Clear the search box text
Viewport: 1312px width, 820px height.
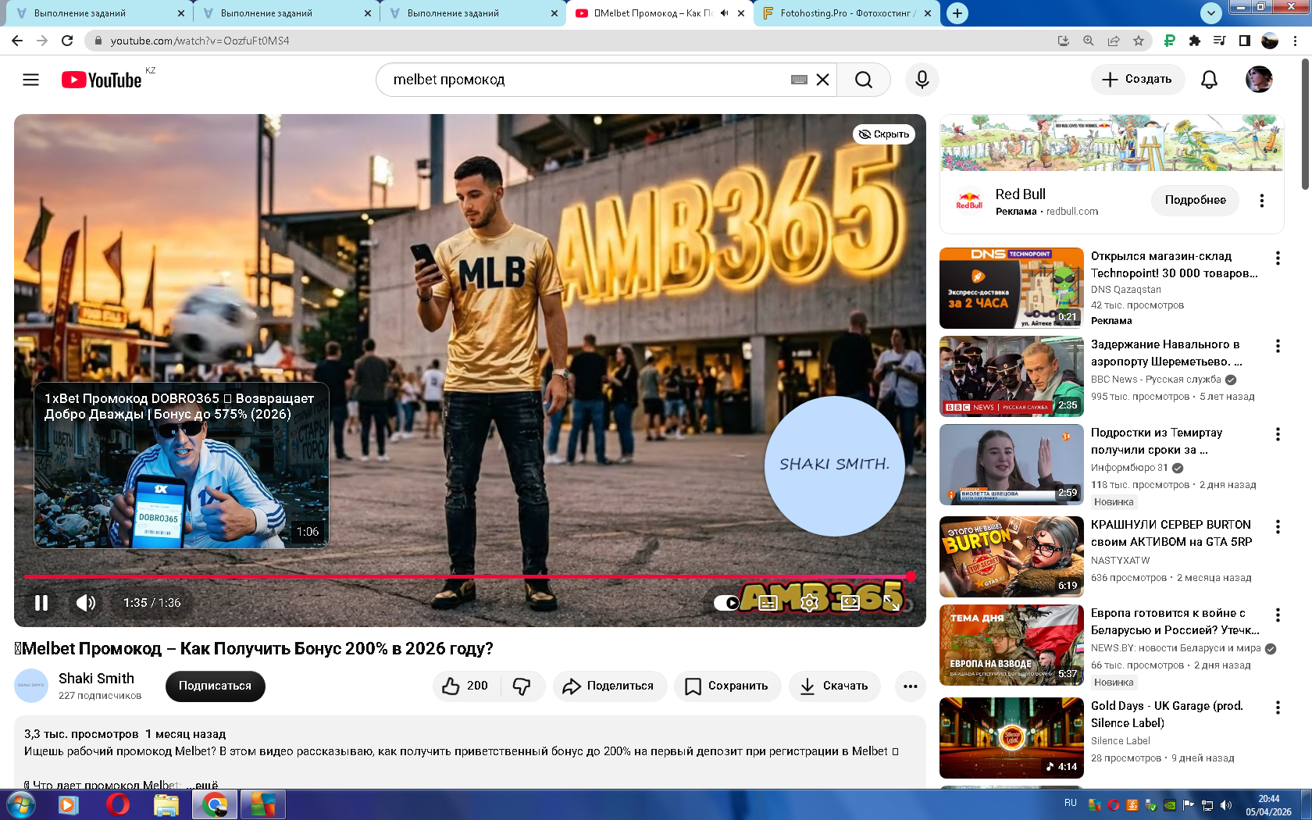(822, 80)
